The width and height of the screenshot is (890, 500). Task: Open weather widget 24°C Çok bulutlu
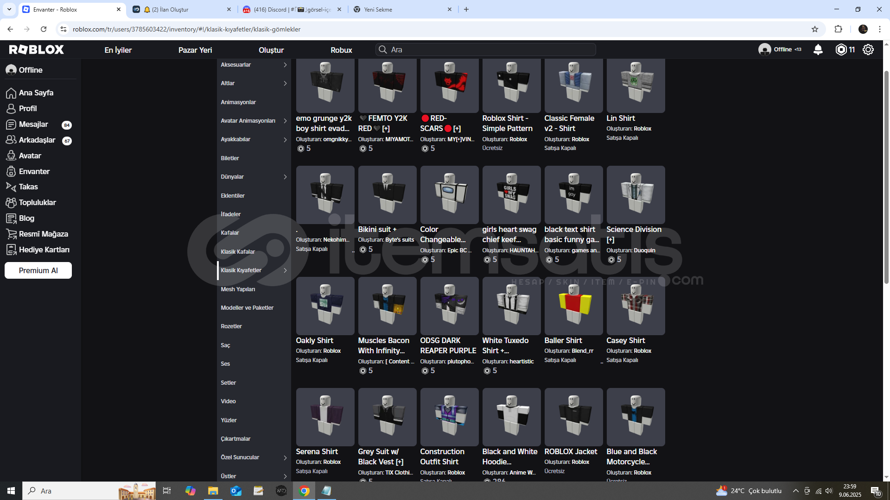point(749,491)
